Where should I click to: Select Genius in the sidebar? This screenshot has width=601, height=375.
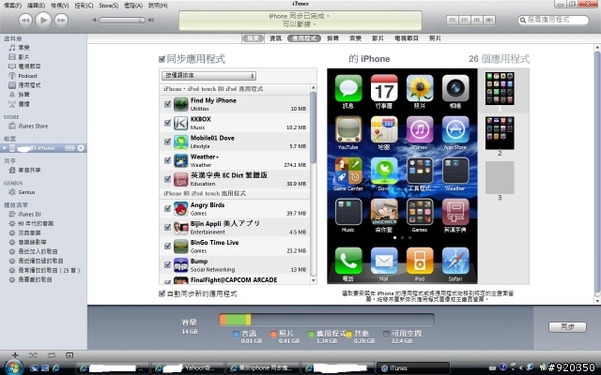coord(26,192)
